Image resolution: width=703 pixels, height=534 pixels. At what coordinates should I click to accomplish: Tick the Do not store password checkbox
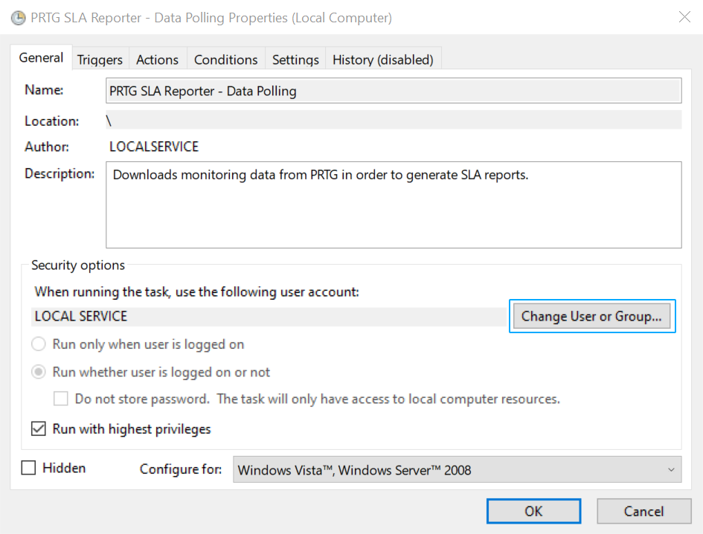click(61, 399)
